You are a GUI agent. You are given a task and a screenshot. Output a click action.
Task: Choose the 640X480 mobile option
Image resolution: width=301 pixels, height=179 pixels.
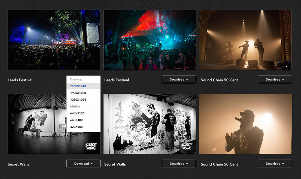point(76,120)
